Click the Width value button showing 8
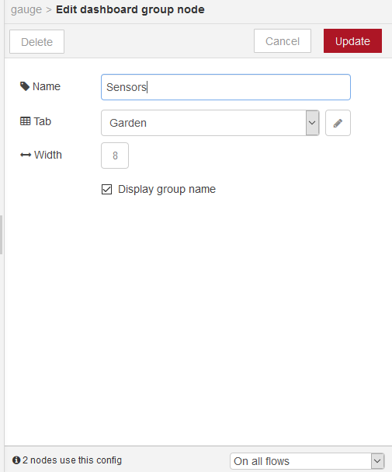This screenshot has width=392, height=472. [x=115, y=156]
